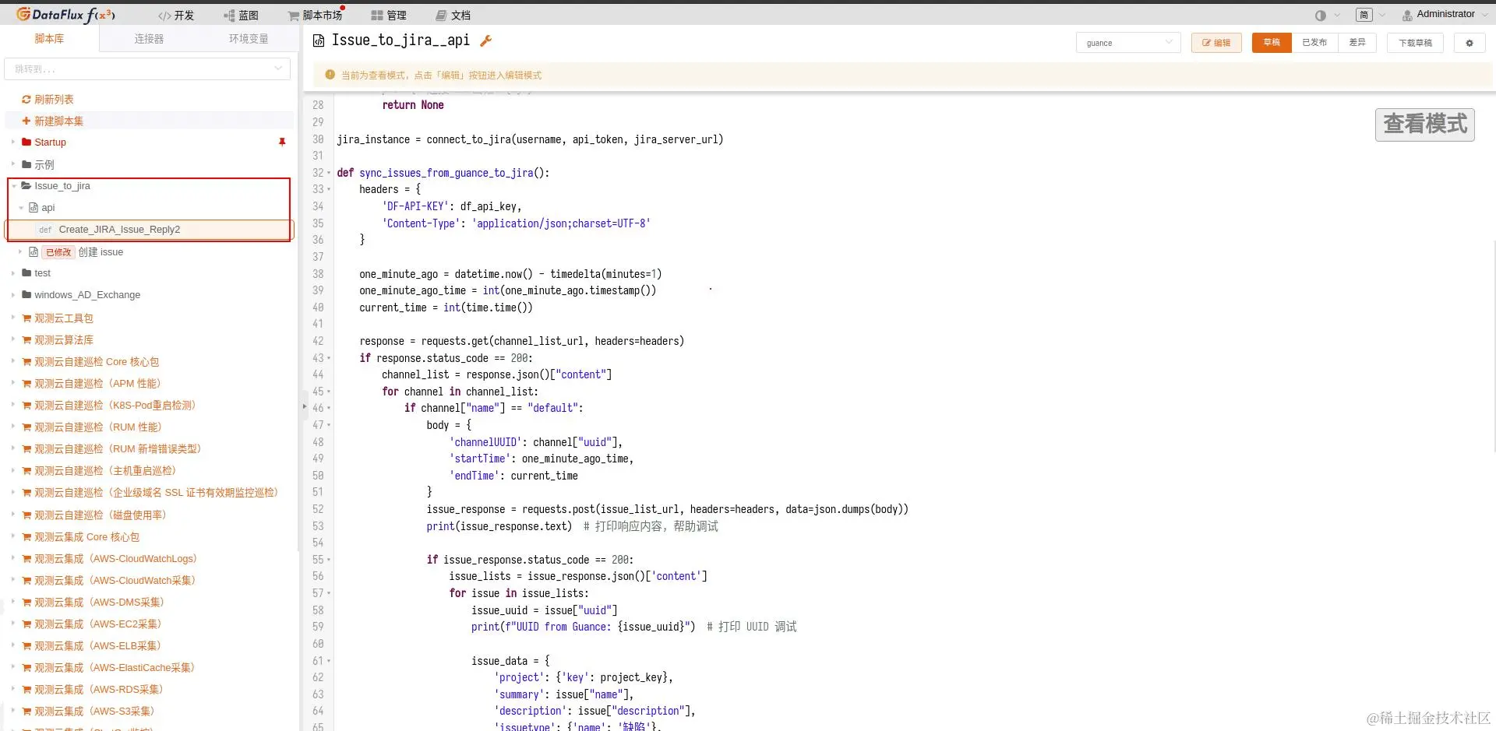This screenshot has width=1496, height=731.
Task: Click the test folder icon
Action: 26,273
